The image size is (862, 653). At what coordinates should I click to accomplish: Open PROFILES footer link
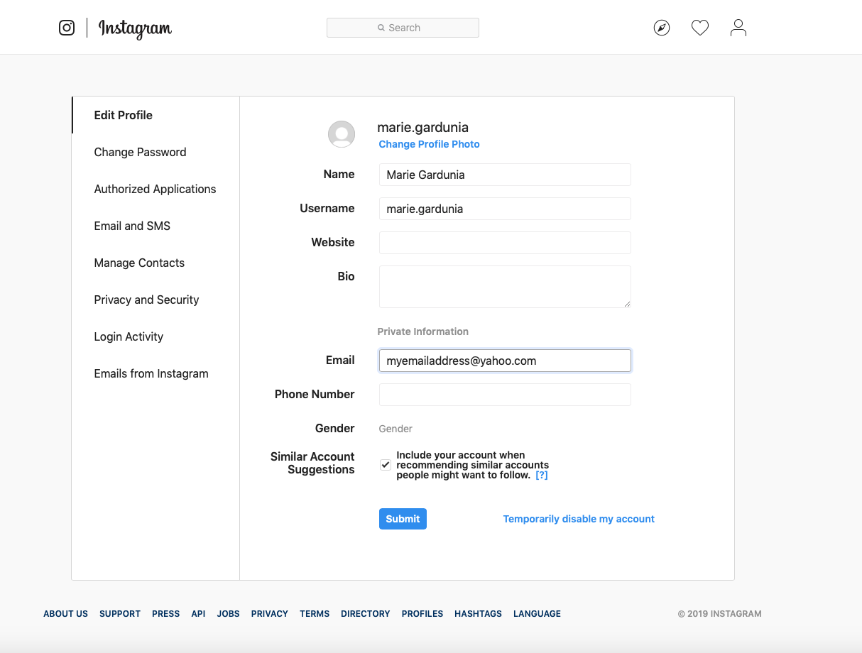[422, 614]
